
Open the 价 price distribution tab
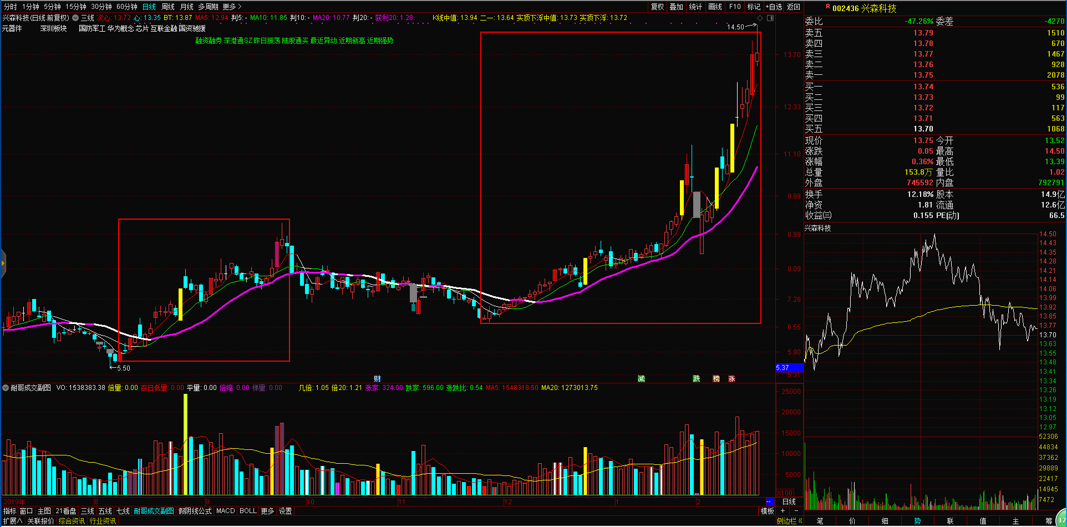[852, 521]
